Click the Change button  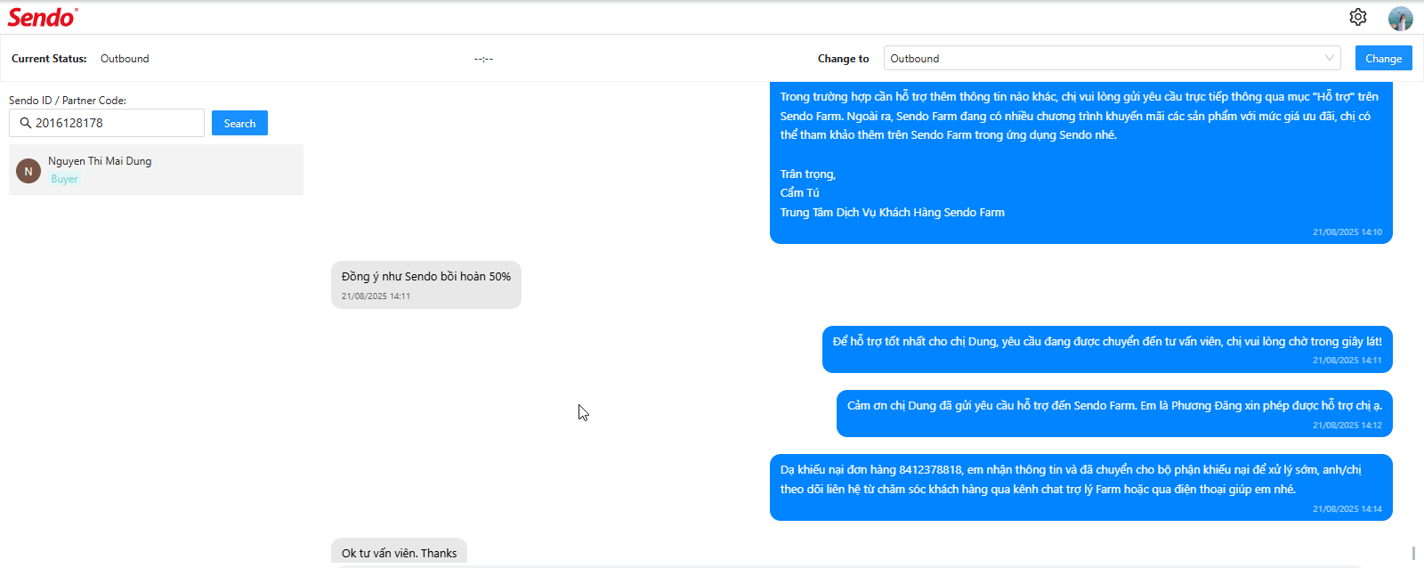point(1383,58)
